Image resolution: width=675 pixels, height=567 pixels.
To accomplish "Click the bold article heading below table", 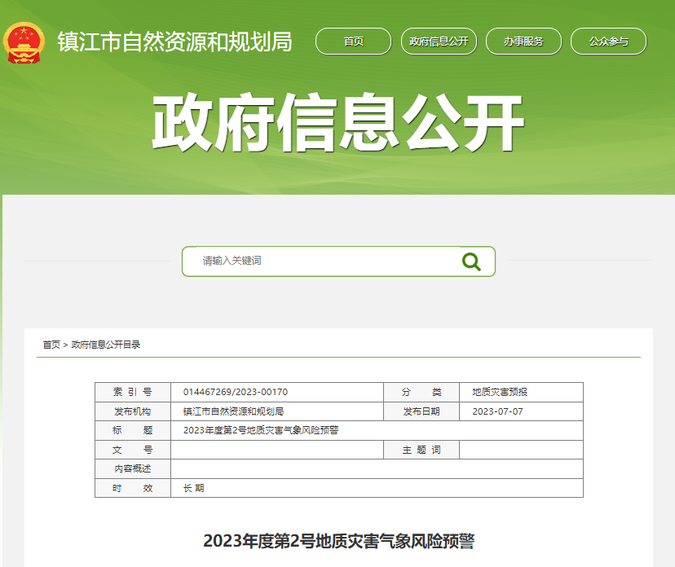I will [339, 541].
